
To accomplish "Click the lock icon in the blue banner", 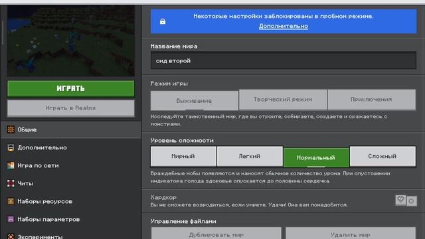I will (x=163, y=21).
